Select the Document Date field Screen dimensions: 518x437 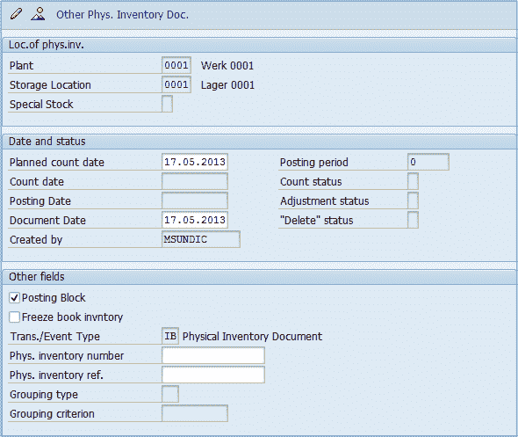(195, 220)
